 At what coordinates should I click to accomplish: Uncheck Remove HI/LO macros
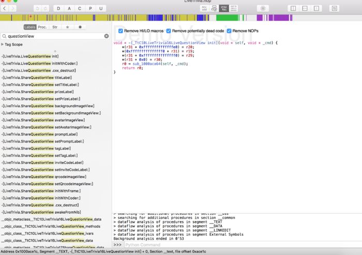click(120, 31)
